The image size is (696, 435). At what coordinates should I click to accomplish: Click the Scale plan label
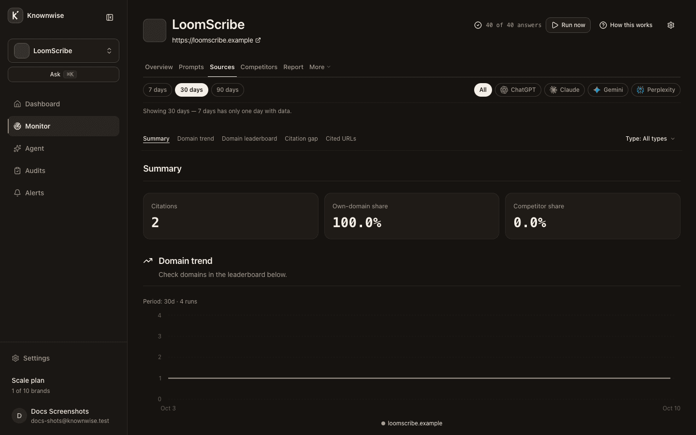click(x=28, y=380)
